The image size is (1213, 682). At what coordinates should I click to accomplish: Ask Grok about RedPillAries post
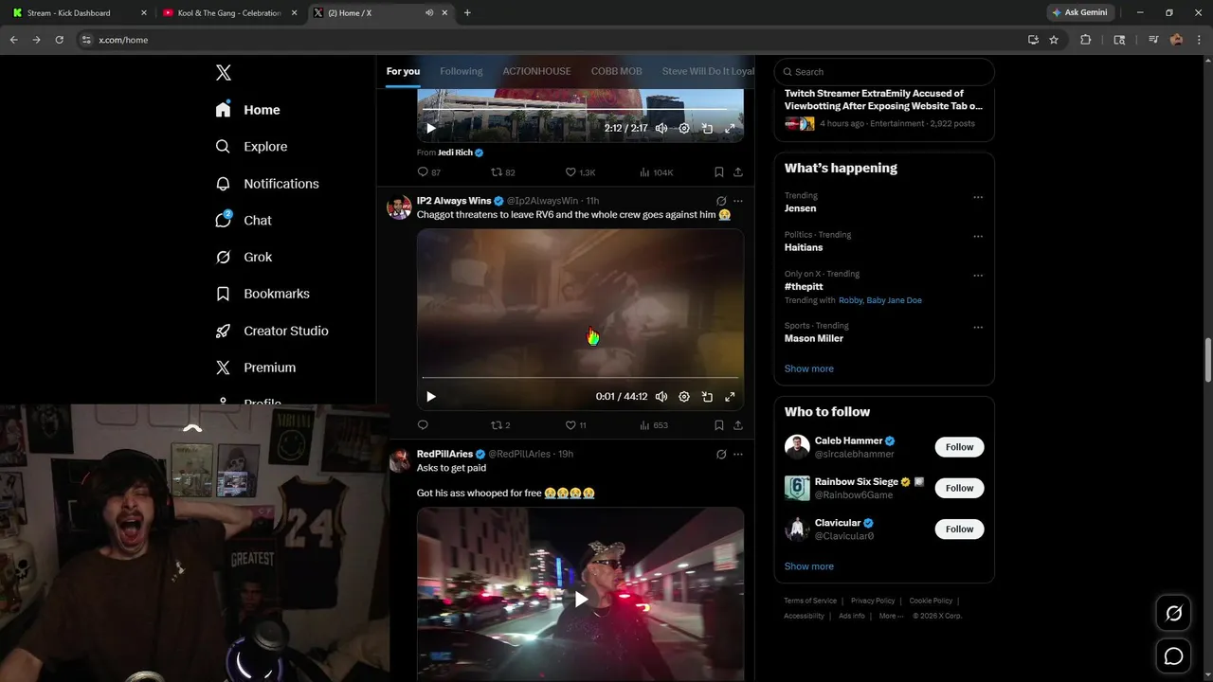721,454
